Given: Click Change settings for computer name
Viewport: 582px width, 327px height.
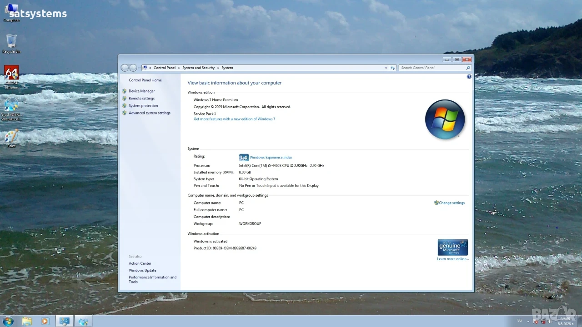Looking at the screenshot, I should pyautogui.click(x=452, y=203).
